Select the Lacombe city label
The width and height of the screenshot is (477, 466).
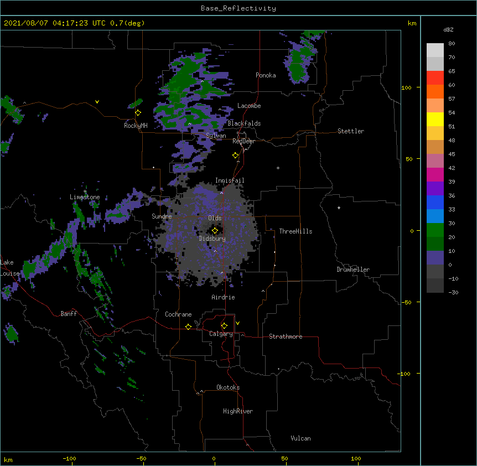click(249, 106)
